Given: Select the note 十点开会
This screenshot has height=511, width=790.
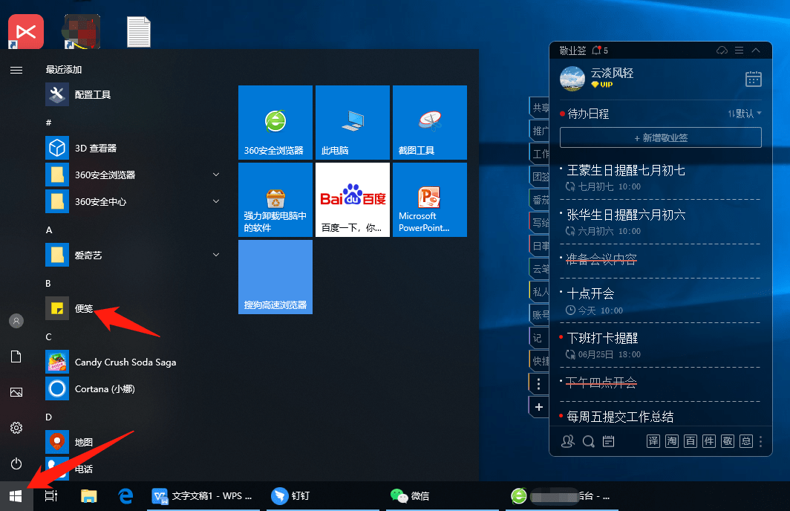Looking at the screenshot, I should tap(590, 293).
